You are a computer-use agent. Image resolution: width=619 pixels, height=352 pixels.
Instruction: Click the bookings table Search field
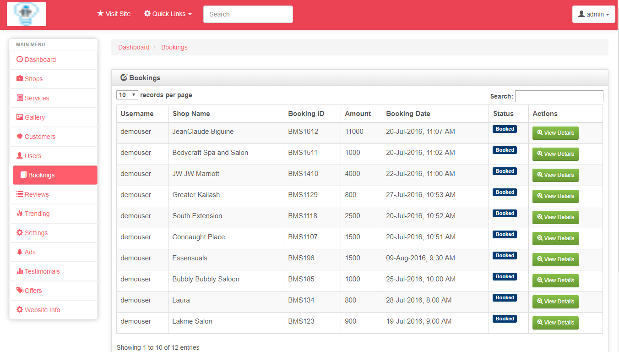(559, 96)
